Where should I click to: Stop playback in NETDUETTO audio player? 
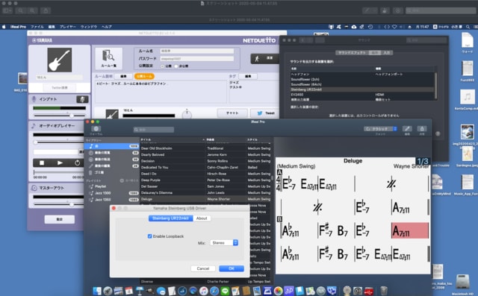42,163
